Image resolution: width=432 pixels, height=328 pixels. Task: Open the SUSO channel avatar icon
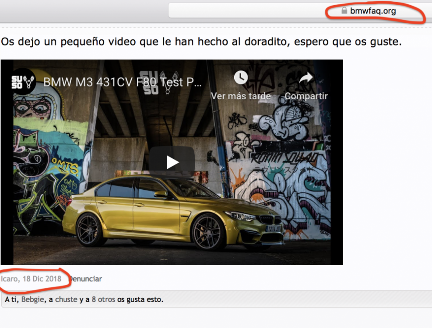(x=23, y=82)
